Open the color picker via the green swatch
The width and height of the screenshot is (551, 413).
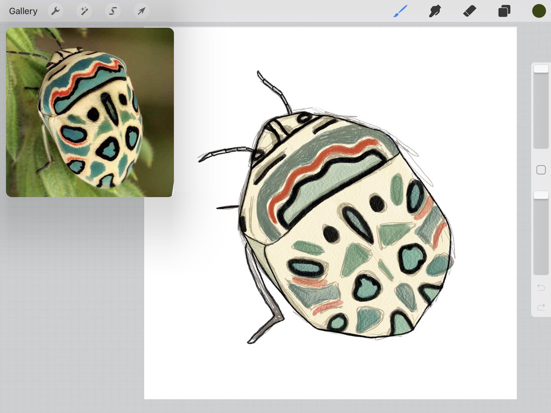click(538, 11)
